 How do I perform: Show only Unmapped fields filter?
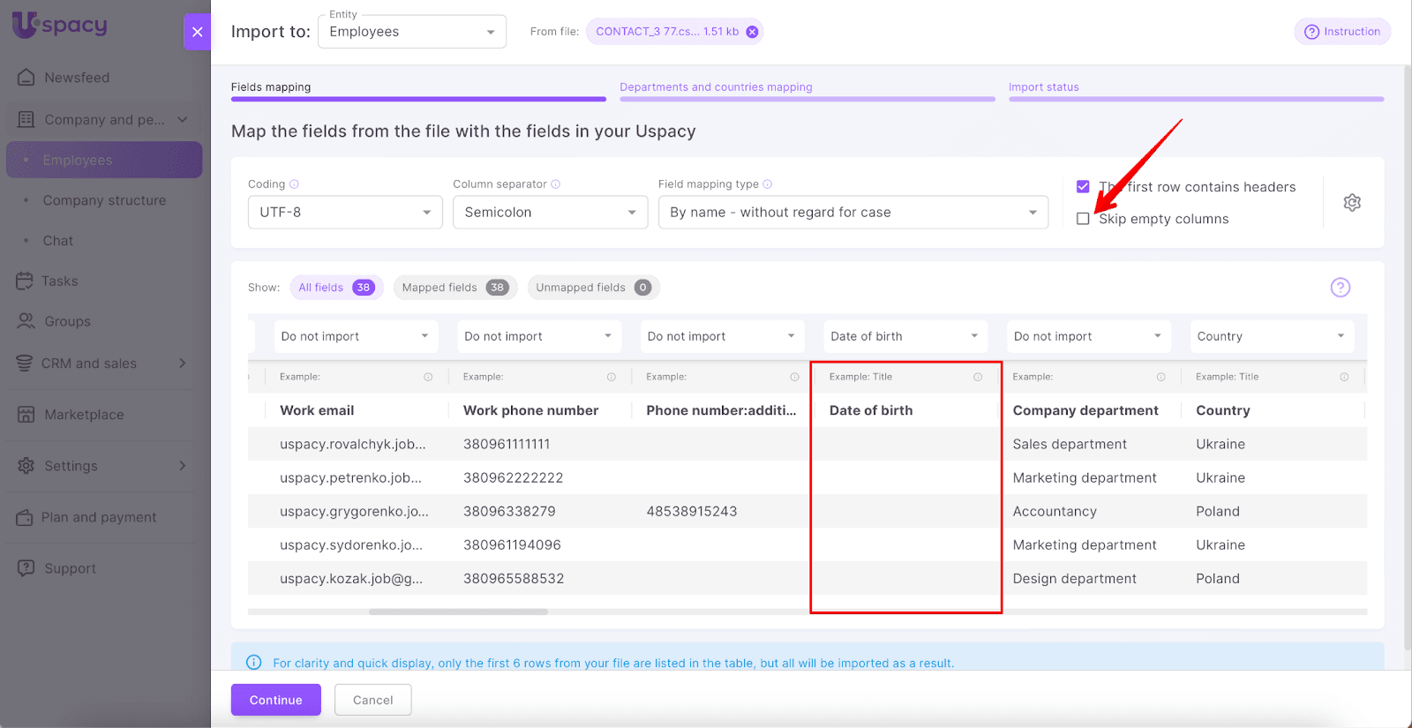click(592, 288)
